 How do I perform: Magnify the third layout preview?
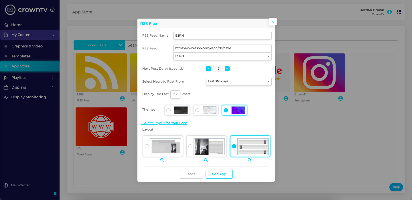pos(250,160)
